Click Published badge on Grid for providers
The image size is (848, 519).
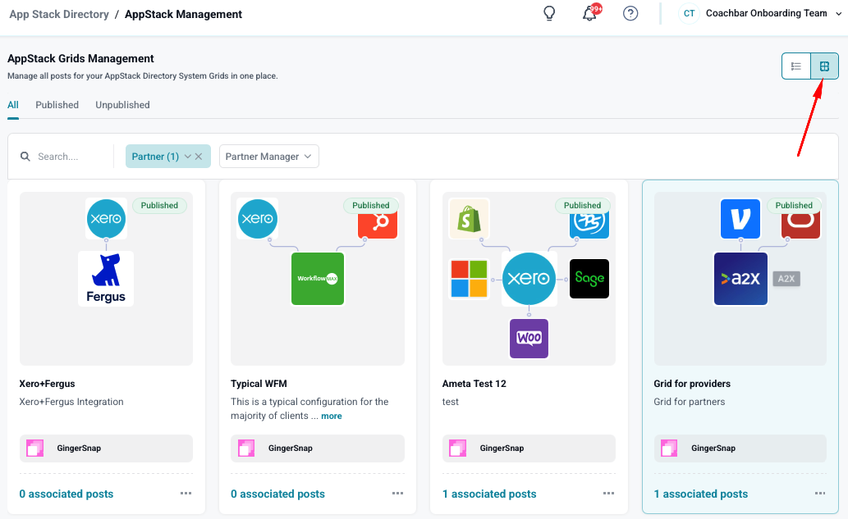794,205
